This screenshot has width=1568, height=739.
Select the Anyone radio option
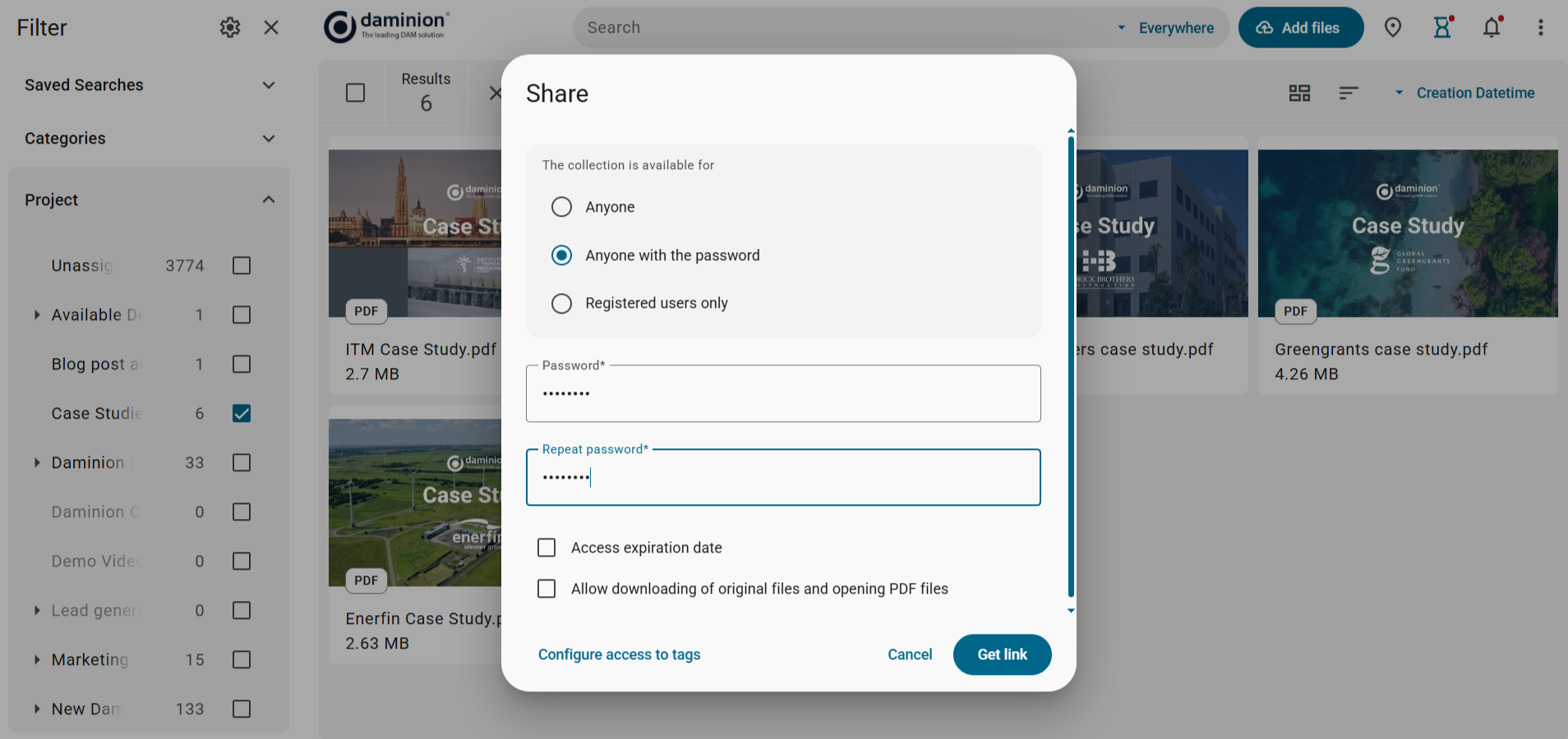562,207
